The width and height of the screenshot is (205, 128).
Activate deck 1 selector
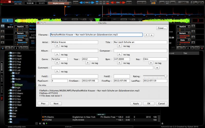(7, 20)
